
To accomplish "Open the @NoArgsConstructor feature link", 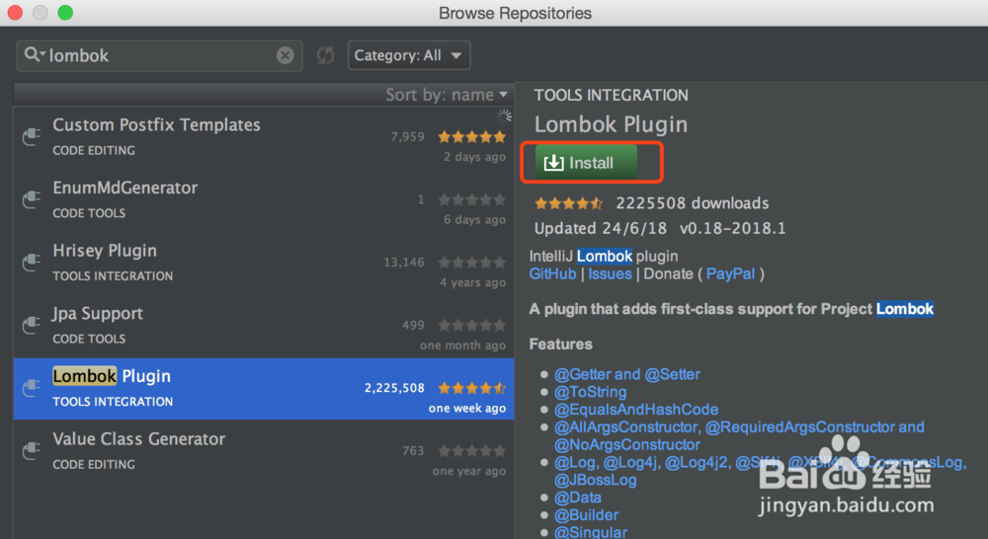I will click(627, 444).
